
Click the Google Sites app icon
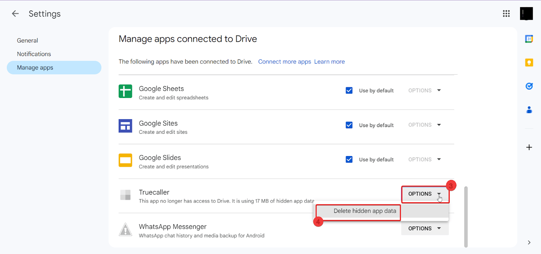click(126, 126)
